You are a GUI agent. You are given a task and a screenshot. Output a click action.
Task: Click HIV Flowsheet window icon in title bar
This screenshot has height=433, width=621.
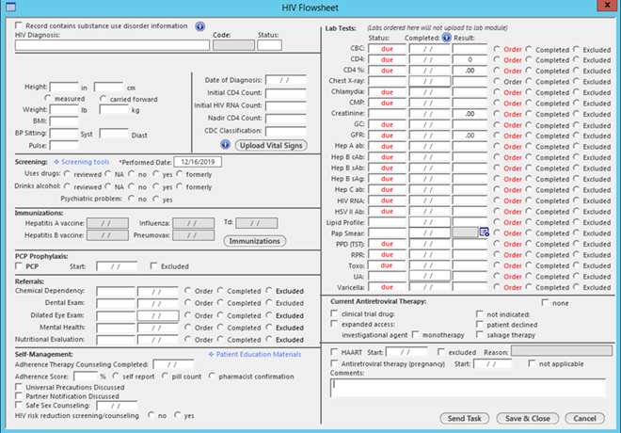10,7
